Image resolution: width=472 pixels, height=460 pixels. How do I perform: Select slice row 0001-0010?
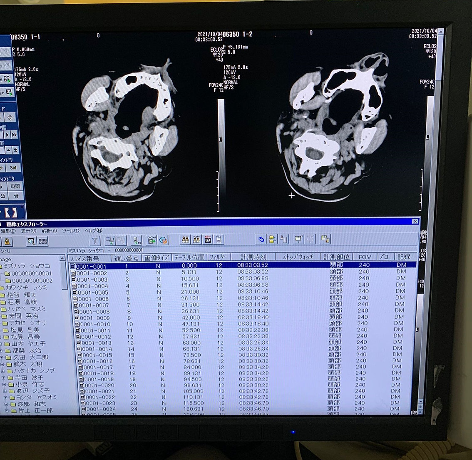(95, 324)
